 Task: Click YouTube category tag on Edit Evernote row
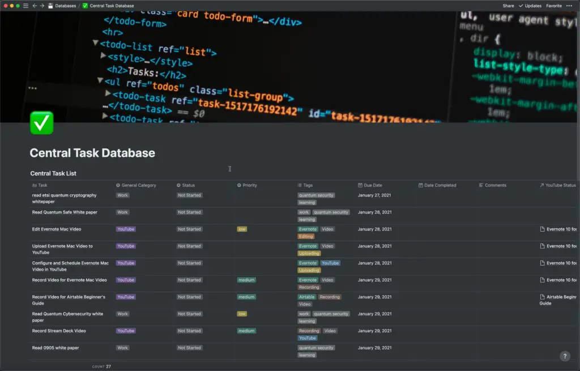click(x=126, y=229)
